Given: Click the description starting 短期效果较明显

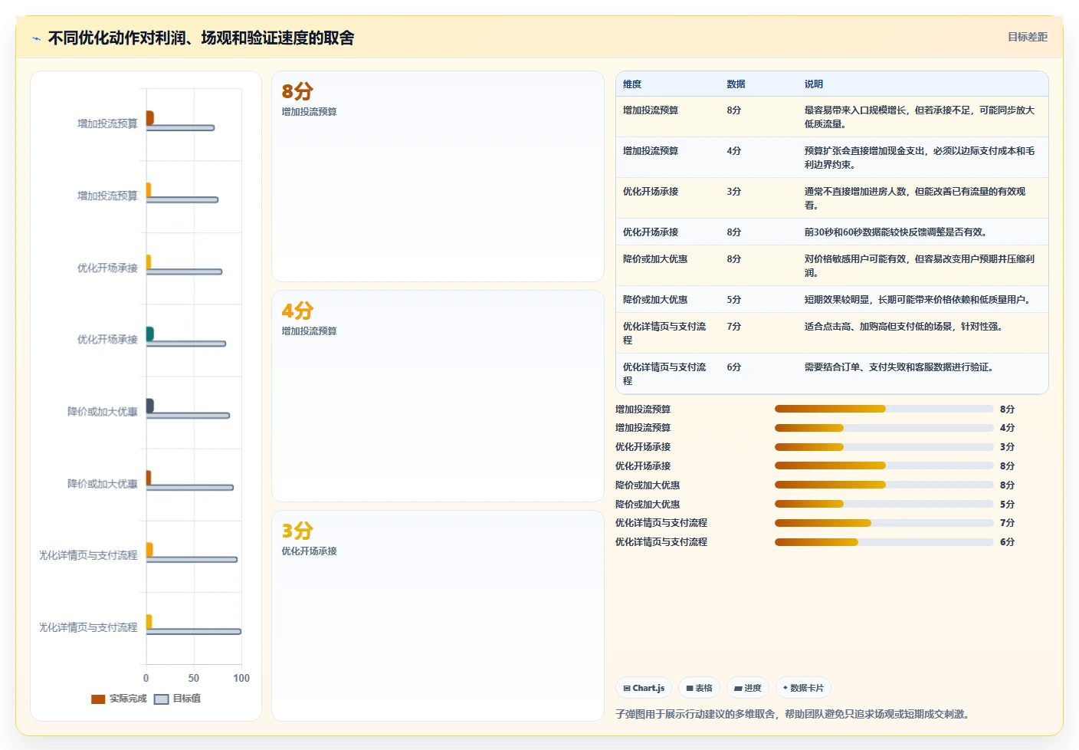Looking at the screenshot, I should [918, 299].
